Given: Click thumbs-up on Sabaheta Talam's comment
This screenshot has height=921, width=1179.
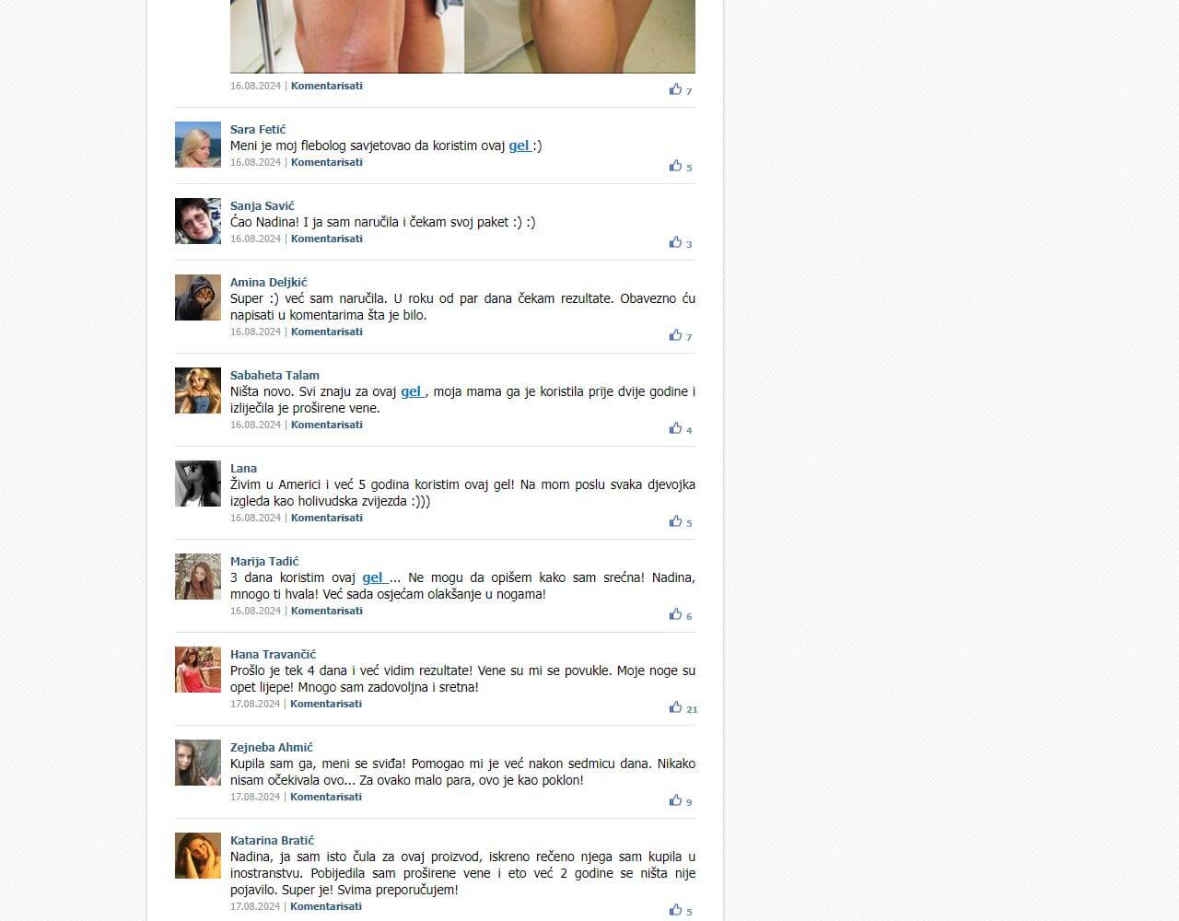Looking at the screenshot, I should point(675,428).
